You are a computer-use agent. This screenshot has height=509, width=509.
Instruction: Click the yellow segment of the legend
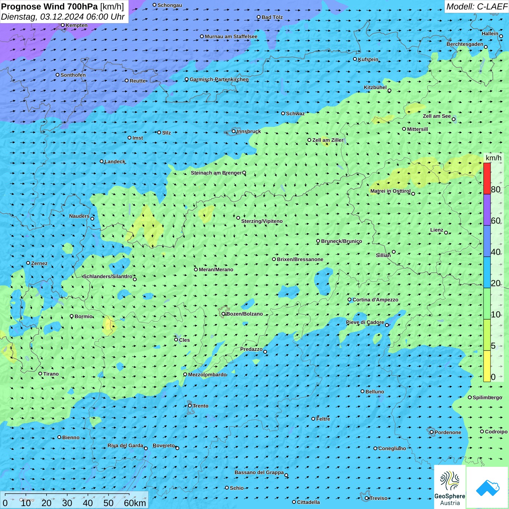487,366
